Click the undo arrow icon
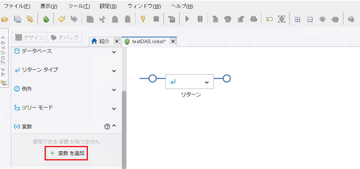Screen dimensions: 360x169 tap(62, 19)
